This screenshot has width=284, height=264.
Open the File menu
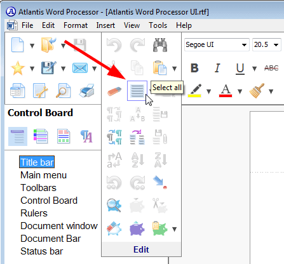click(x=27, y=25)
